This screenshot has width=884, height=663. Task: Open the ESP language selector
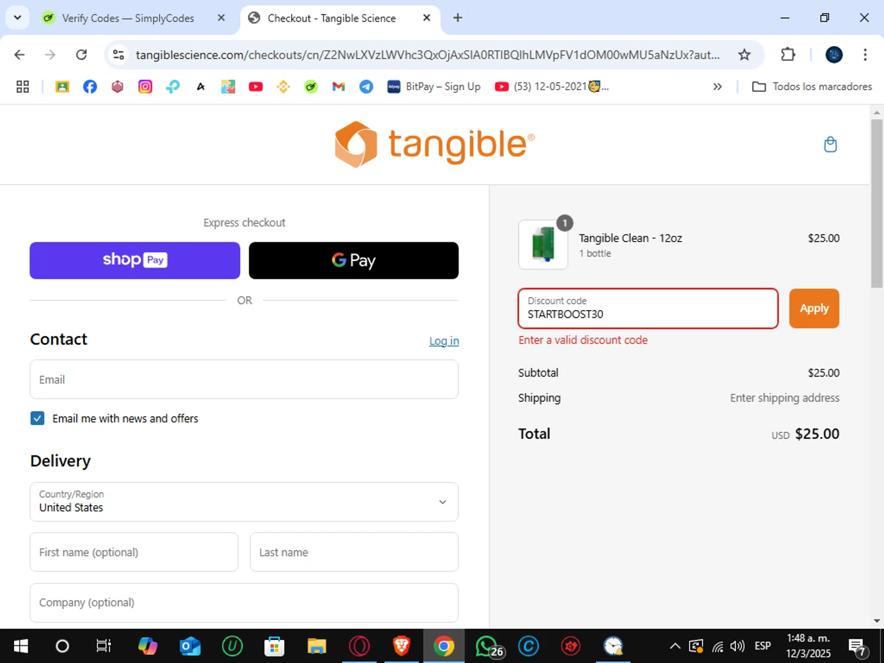click(x=763, y=646)
